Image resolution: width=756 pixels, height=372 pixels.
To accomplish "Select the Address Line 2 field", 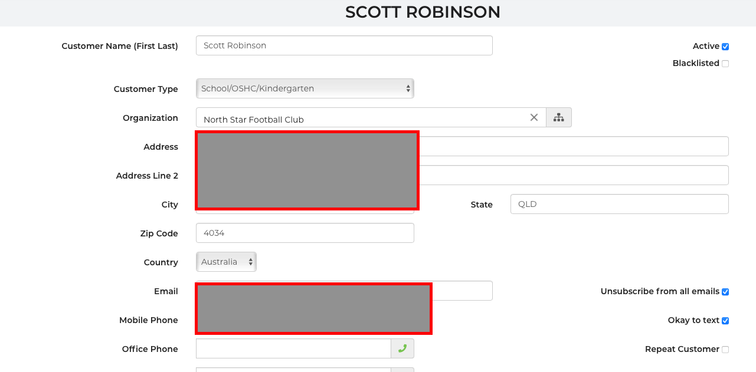I will pyautogui.click(x=572, y=175).
